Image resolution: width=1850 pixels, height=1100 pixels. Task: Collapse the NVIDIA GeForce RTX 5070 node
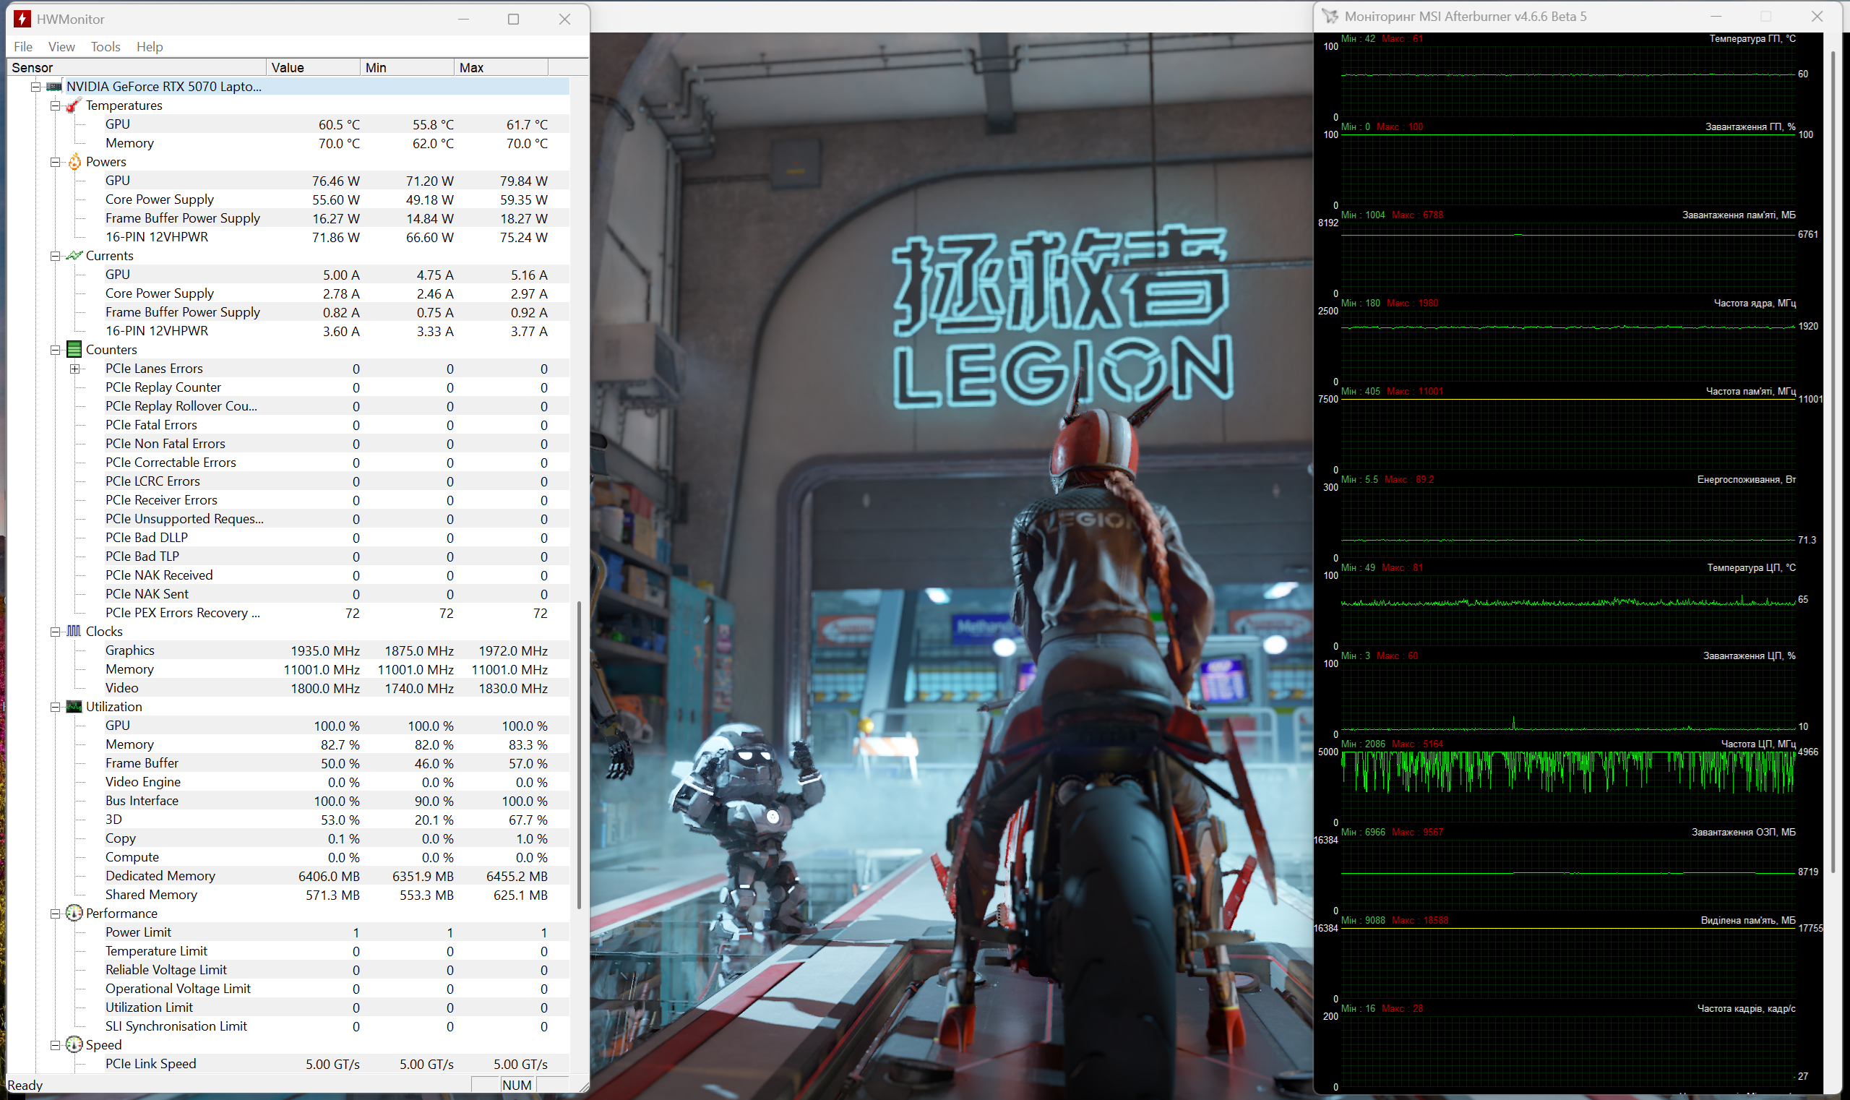[35, 87]
